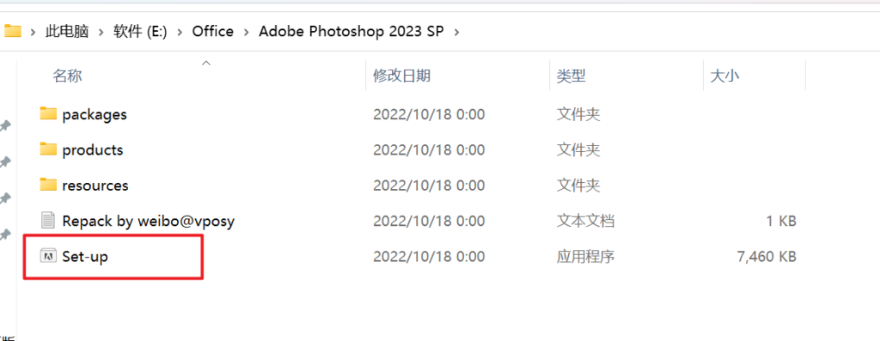The width and height of the screenshot is (880, 341).
Task: Sort files by 大小 column header
Action: point(724,76)
